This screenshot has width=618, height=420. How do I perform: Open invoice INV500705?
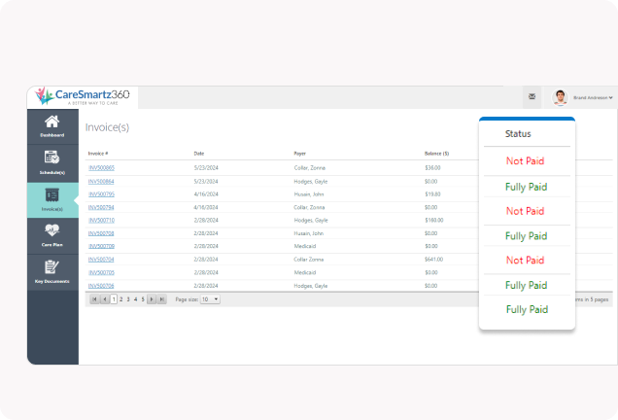(101, 272)
